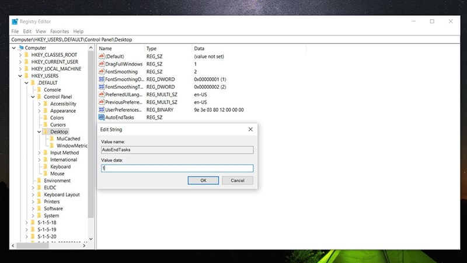
Task: Click the AutoEndTasks string value icon
Action: 101,117
